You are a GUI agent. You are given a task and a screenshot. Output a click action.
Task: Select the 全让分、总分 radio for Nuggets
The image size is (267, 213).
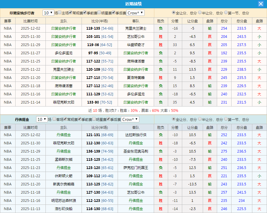(174, 119)
